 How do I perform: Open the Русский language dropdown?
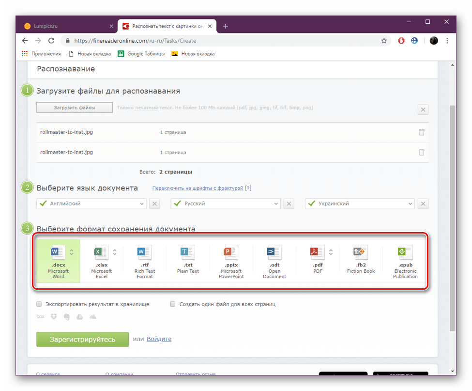226,203
